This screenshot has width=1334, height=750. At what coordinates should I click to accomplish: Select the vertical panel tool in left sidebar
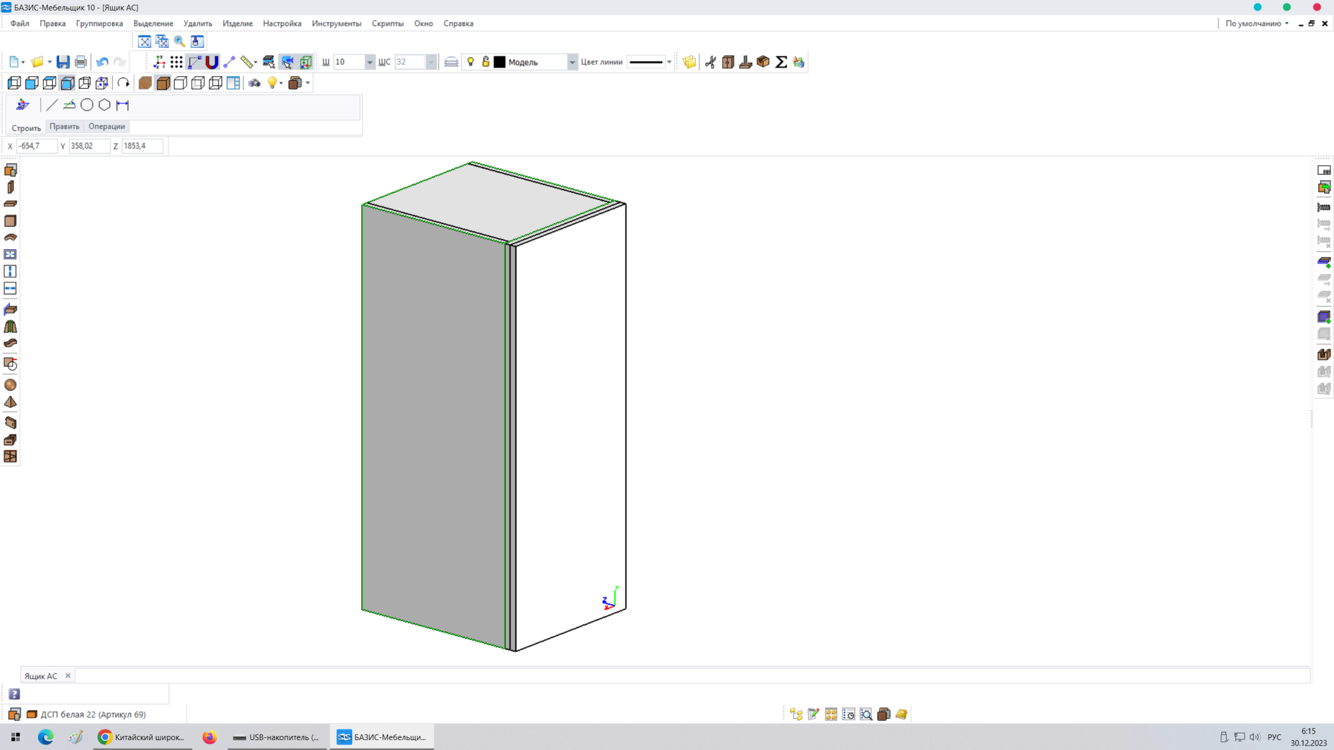tap(11, 187)
